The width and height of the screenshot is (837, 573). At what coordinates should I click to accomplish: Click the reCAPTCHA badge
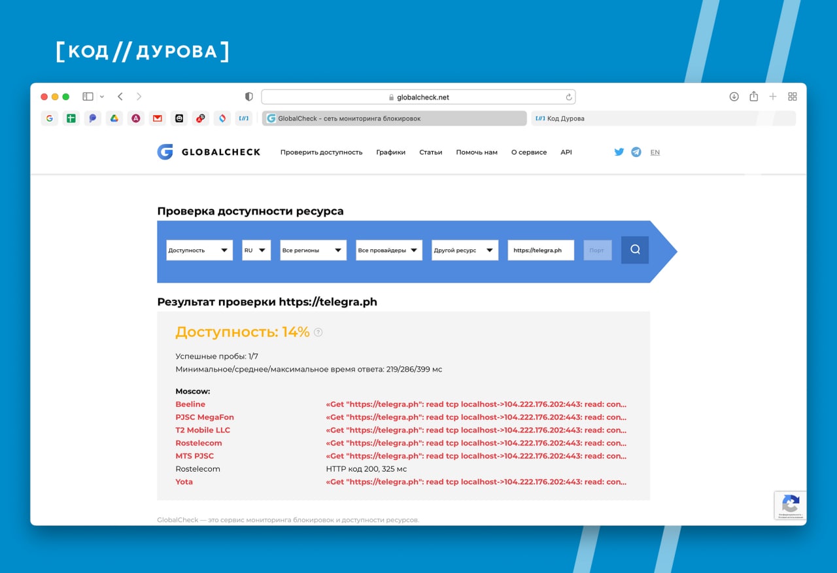coord(791,506)
